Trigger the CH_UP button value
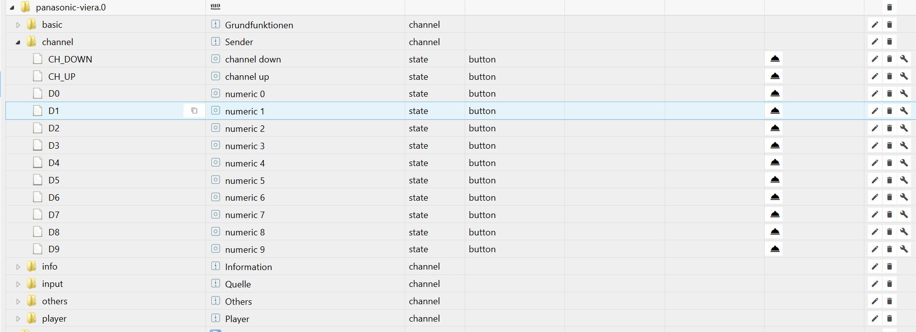 (x=775, y=76)
